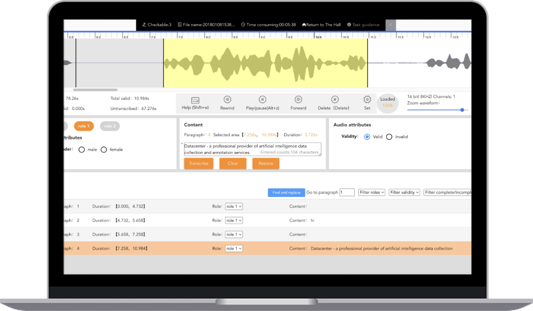Toggle the Play/pause control
Screen dimensions: 533x311
pyautogui.click(x=262, y=100)
